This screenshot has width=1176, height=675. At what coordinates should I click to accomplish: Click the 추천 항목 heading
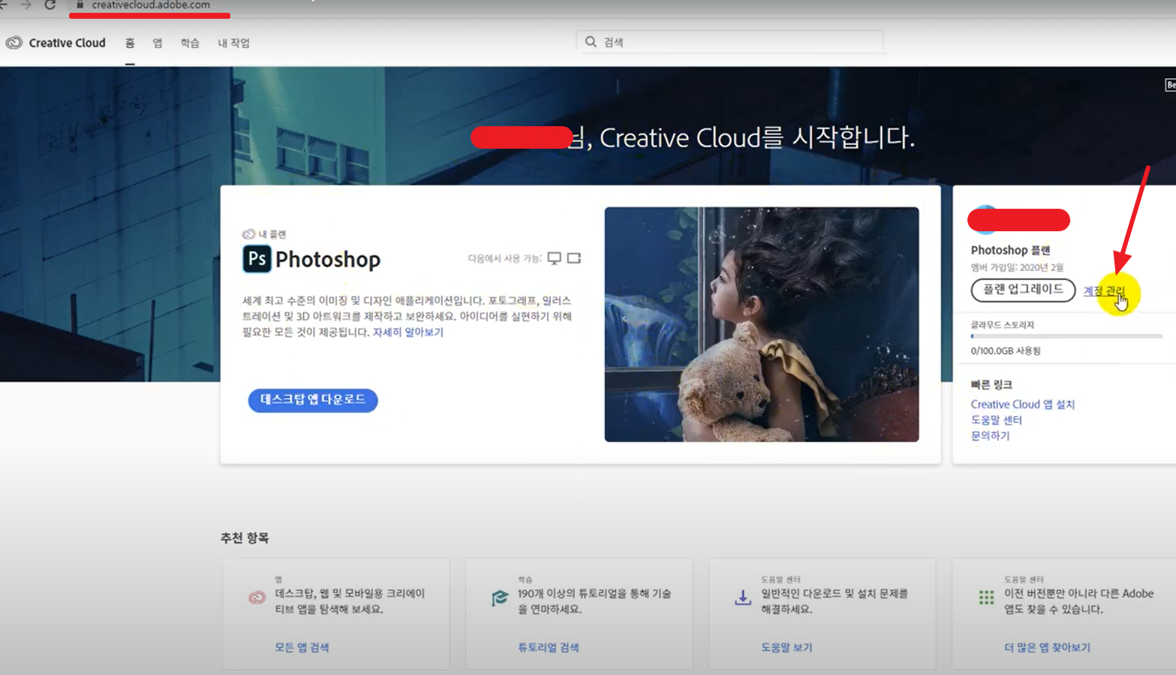coord(245,538)
